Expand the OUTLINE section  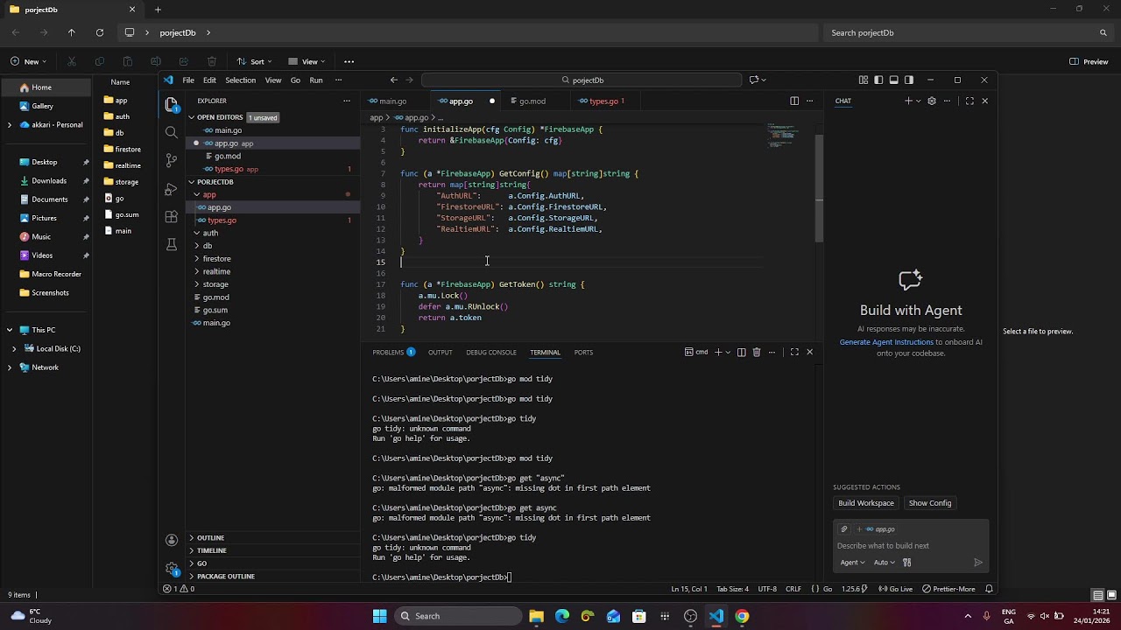click(x=211, y=537)
